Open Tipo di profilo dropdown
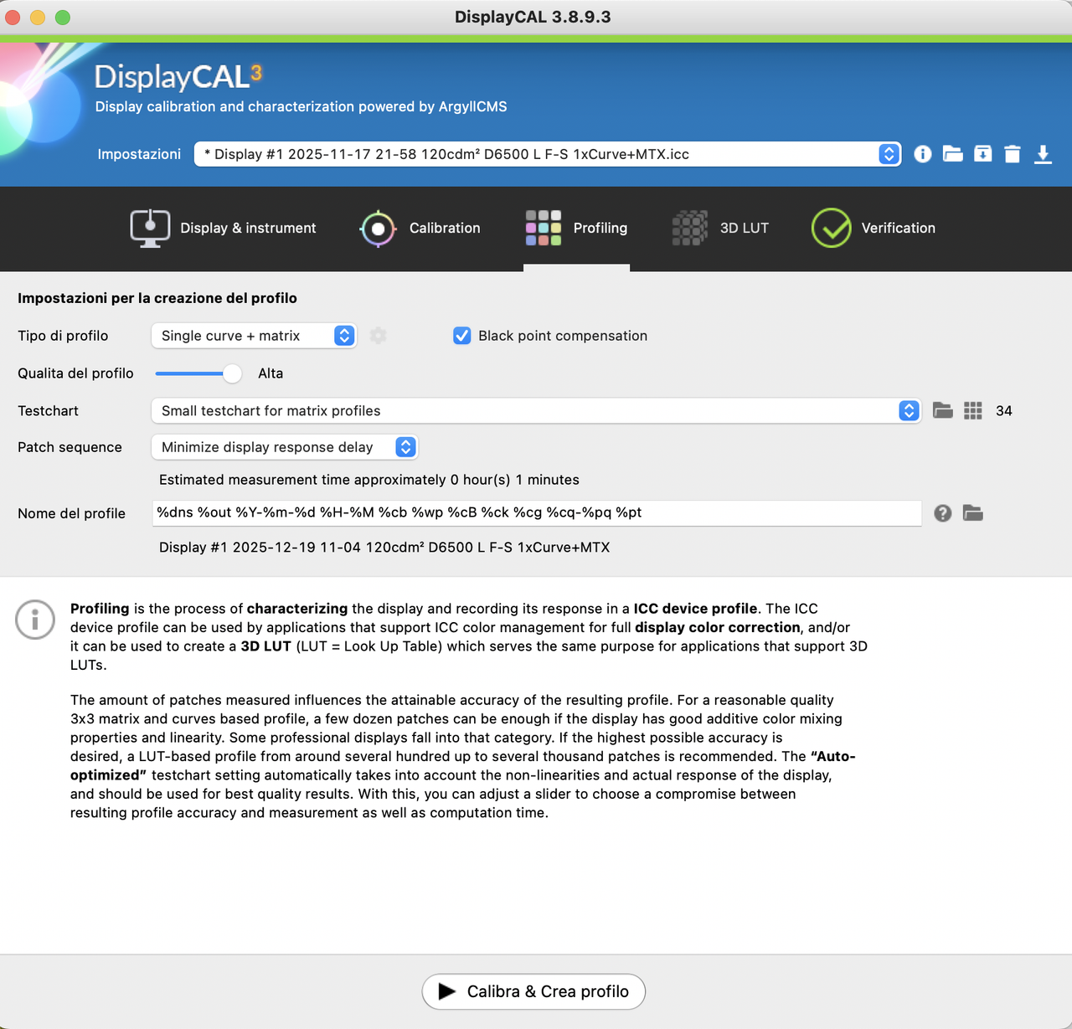 click(254, 336)
